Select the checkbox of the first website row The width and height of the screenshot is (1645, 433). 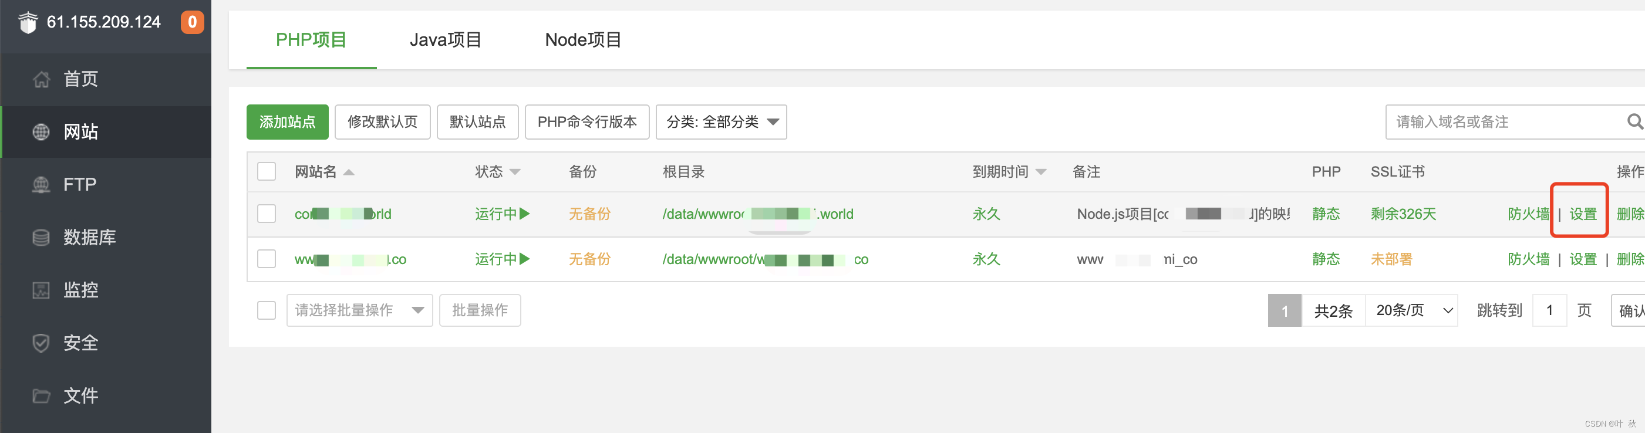[x=267, y=214]
